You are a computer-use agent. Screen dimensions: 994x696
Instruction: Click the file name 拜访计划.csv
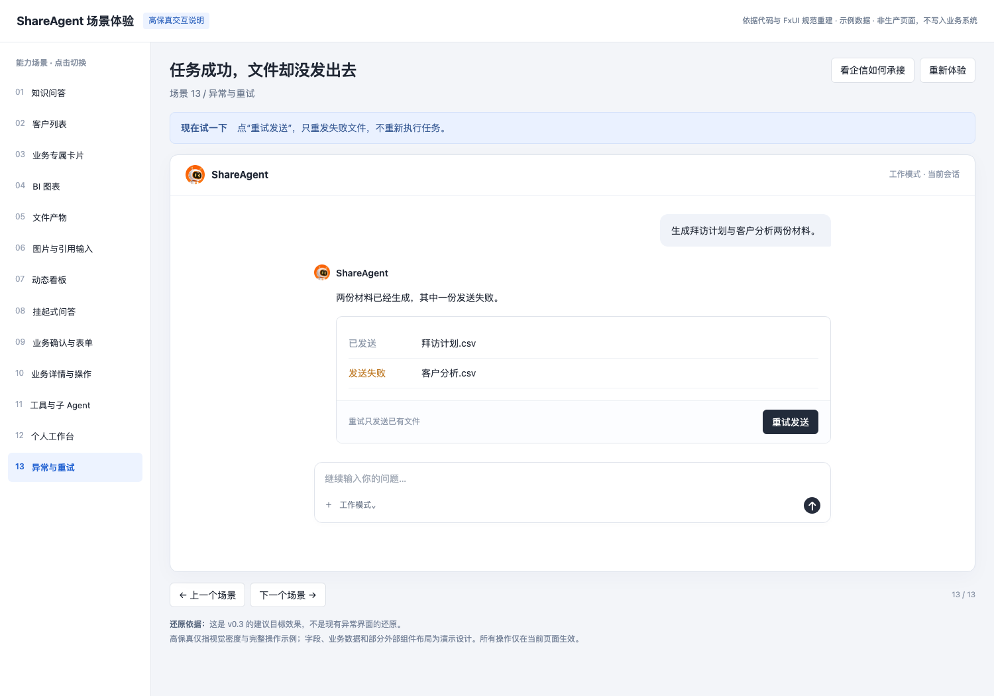tap(449, 343)
